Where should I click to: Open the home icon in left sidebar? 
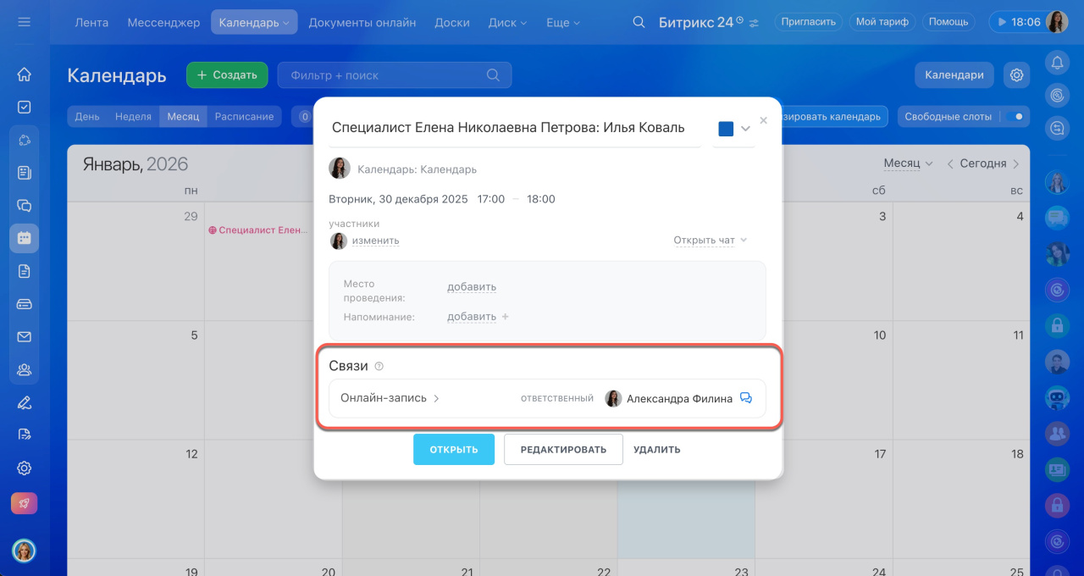click(x=24, y=75)
